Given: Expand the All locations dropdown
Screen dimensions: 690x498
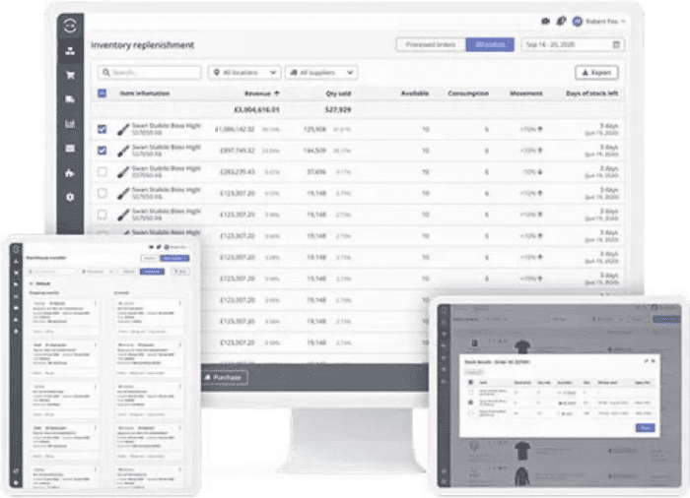Looking at the screenshot, I should click(x=242, y=73).
